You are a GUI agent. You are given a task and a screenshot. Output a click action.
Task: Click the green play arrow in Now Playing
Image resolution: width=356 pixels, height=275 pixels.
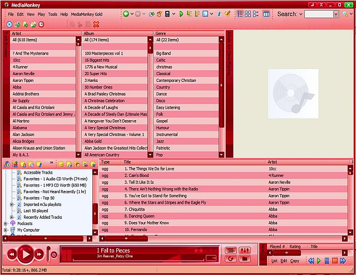click(x=319, y=261)
